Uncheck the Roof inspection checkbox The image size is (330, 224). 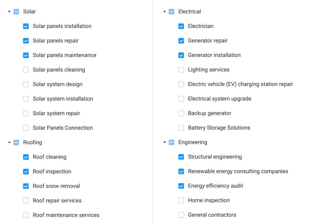pos(26,172)
